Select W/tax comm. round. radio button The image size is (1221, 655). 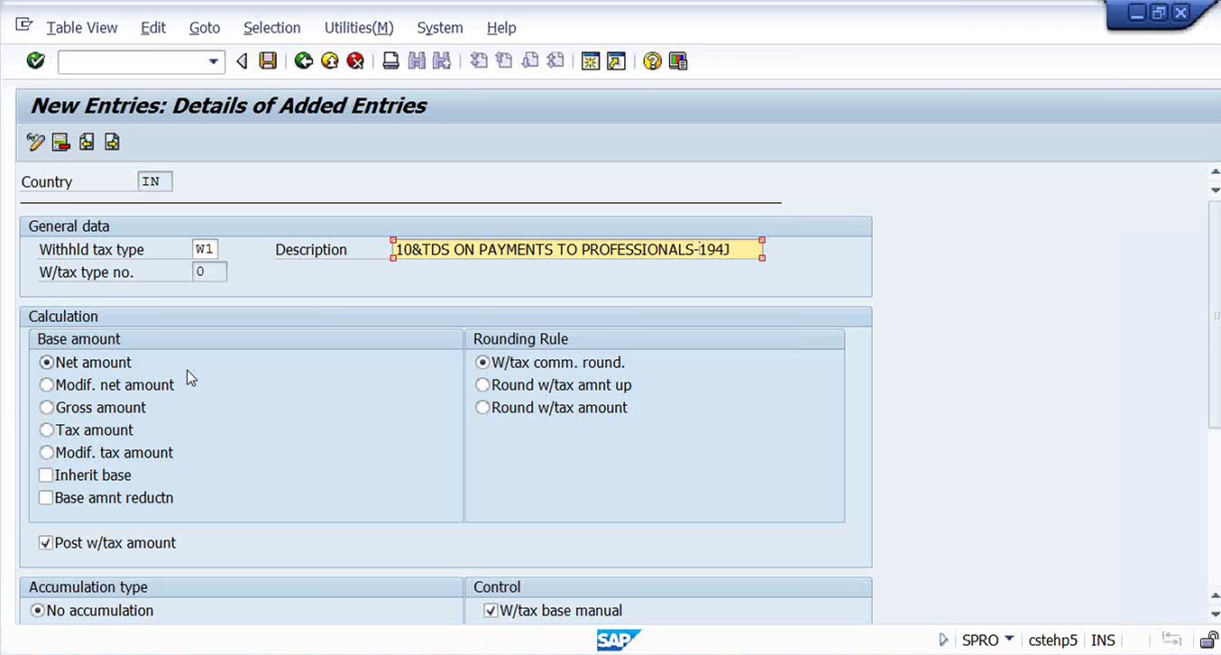click(x=483, y=363)
